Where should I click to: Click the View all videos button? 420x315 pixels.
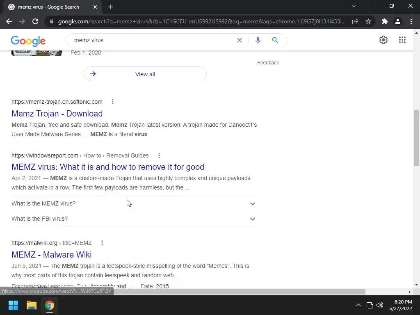(x=145, y=74)
